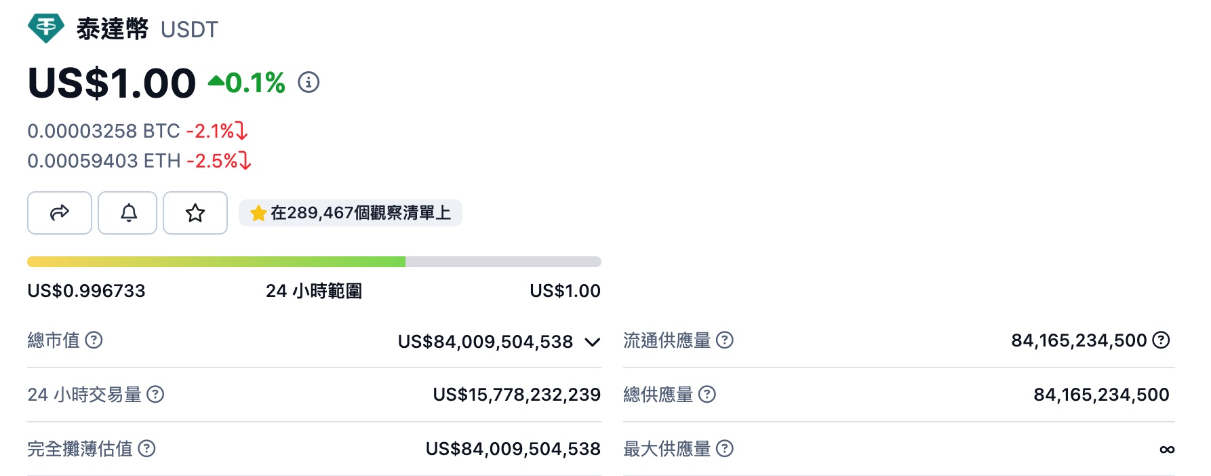This screenshot has width=1211, height=476.
Task: Click the US$1.00 main price
Action: (112, 83)
